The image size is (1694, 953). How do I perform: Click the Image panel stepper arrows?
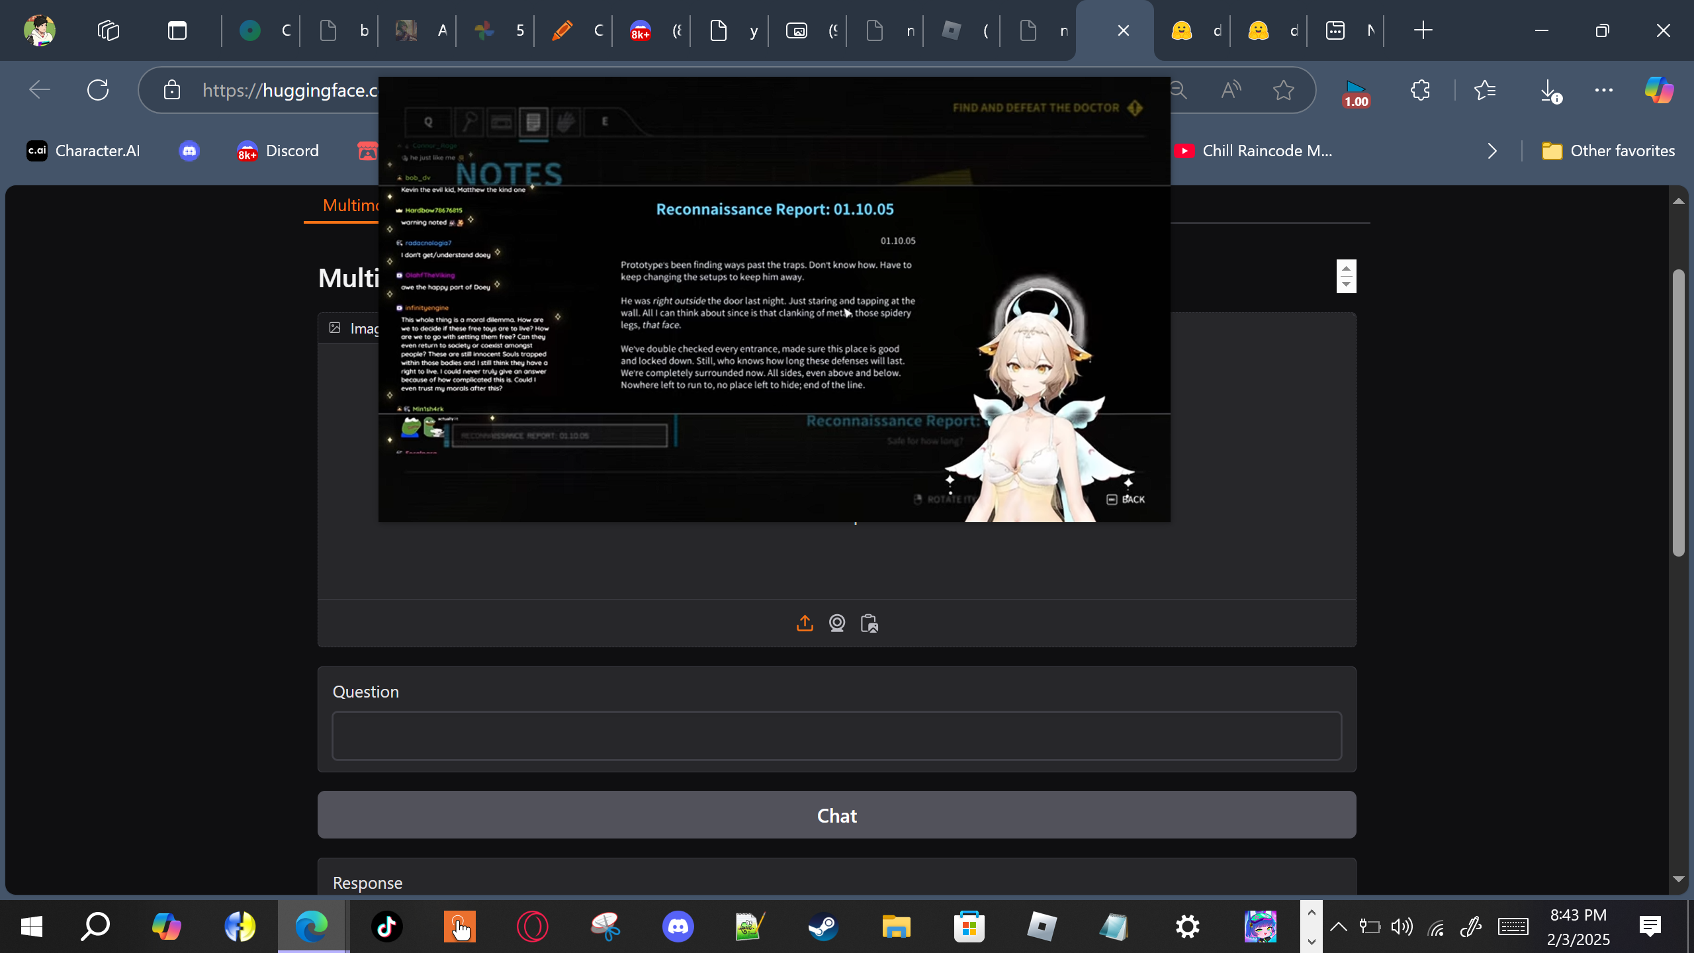pyautogui.click(x=1346, y=276)
